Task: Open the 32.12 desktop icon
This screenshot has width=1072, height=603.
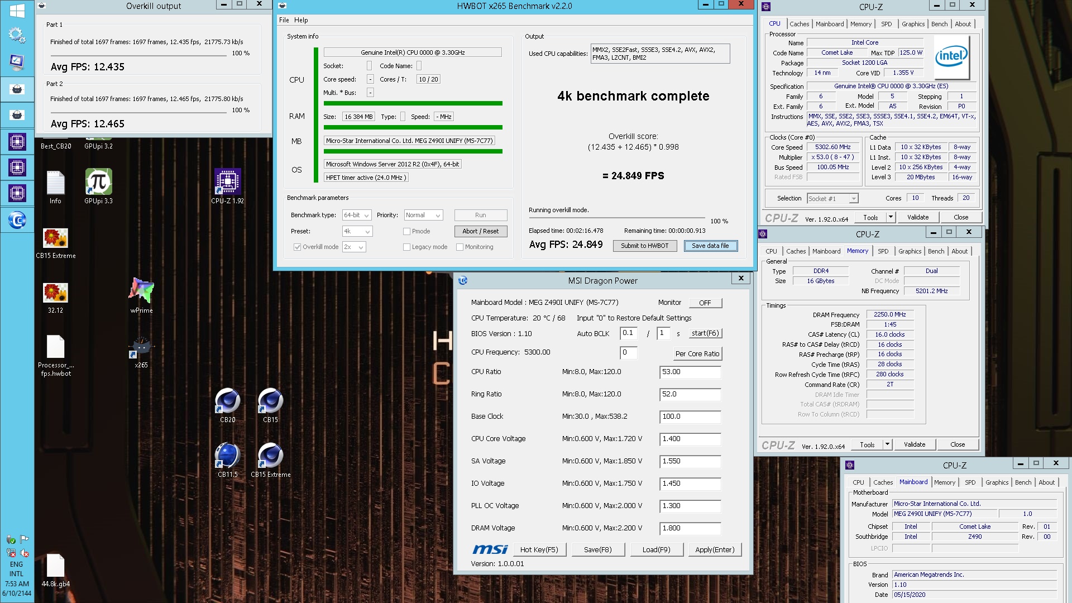Action: point(55,298)
